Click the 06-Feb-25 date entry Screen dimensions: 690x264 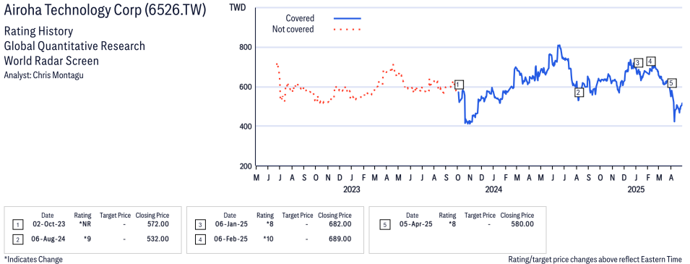point(230,239)
